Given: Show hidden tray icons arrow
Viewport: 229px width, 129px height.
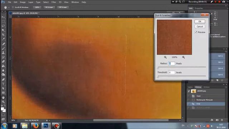Looking at the screenshot, I should pos(188,126).
